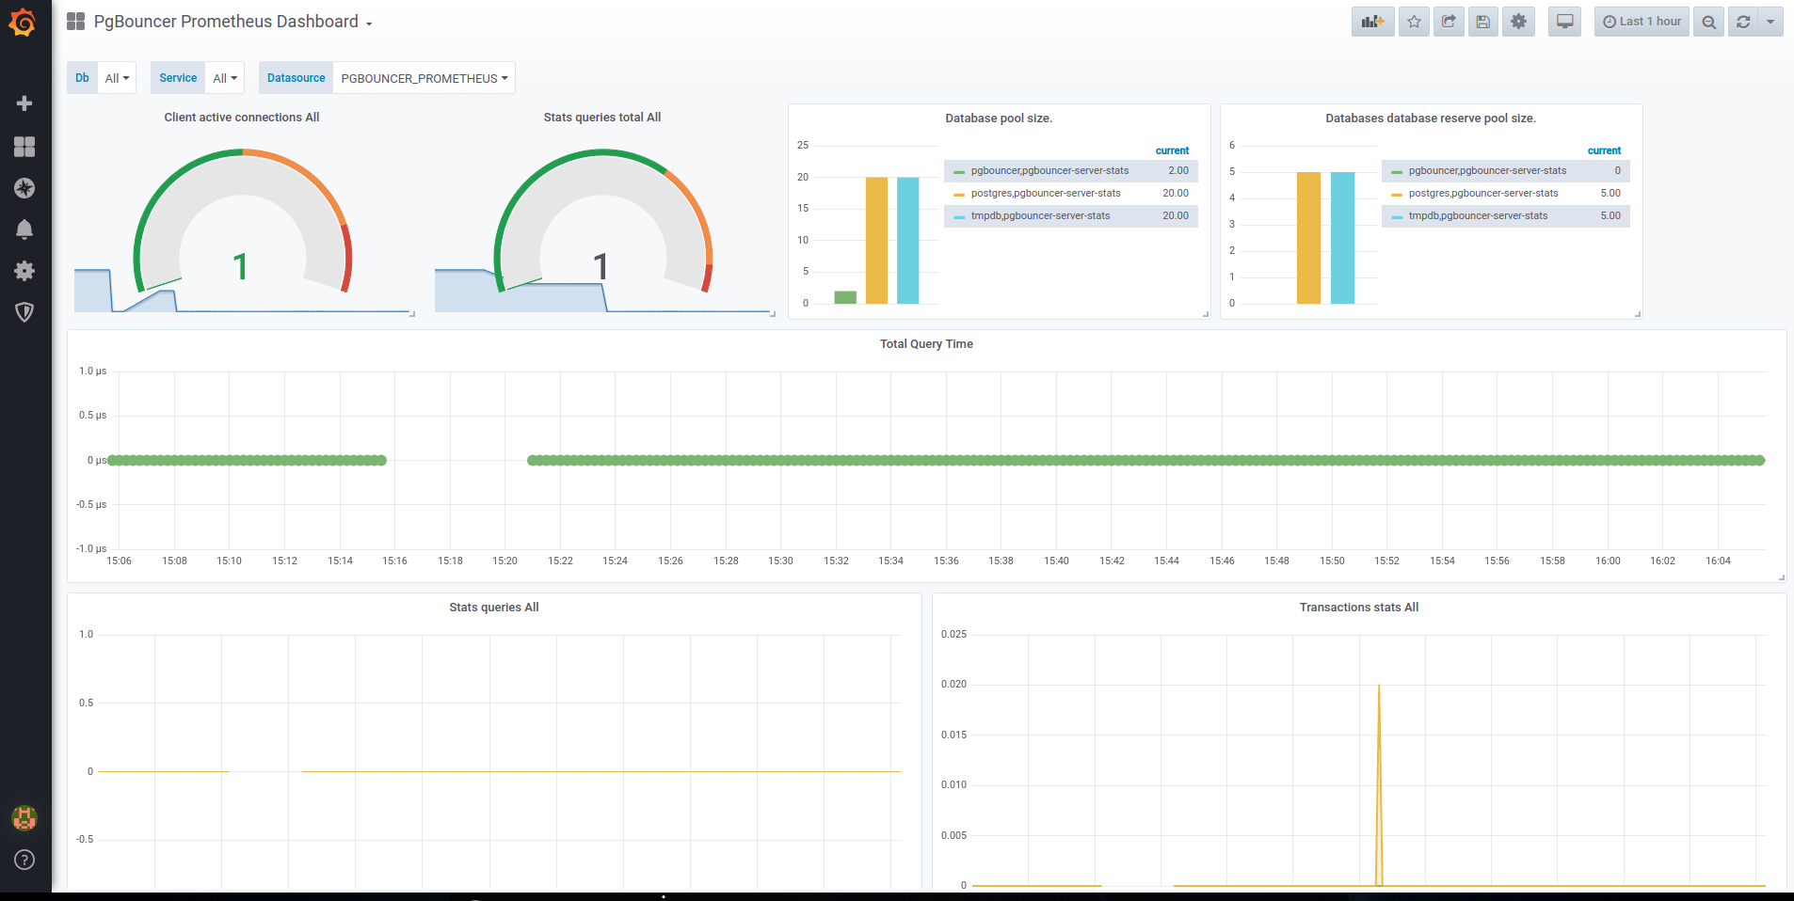The width and height of the screenshot is (1794, 901).
Task: Open the Dashboards icon in sidebar
Action: 24,147
